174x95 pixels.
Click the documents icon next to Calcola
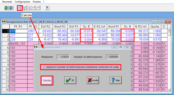(24, 8)
